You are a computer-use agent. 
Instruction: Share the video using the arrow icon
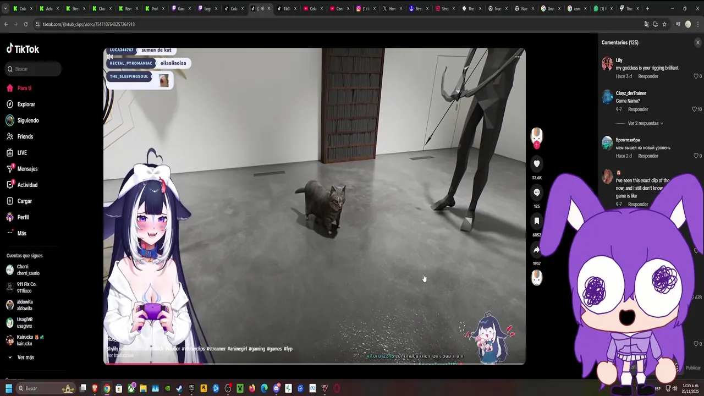click(537, 250)
